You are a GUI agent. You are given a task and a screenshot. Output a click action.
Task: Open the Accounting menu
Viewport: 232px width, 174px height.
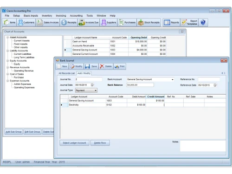click(76, 16)
